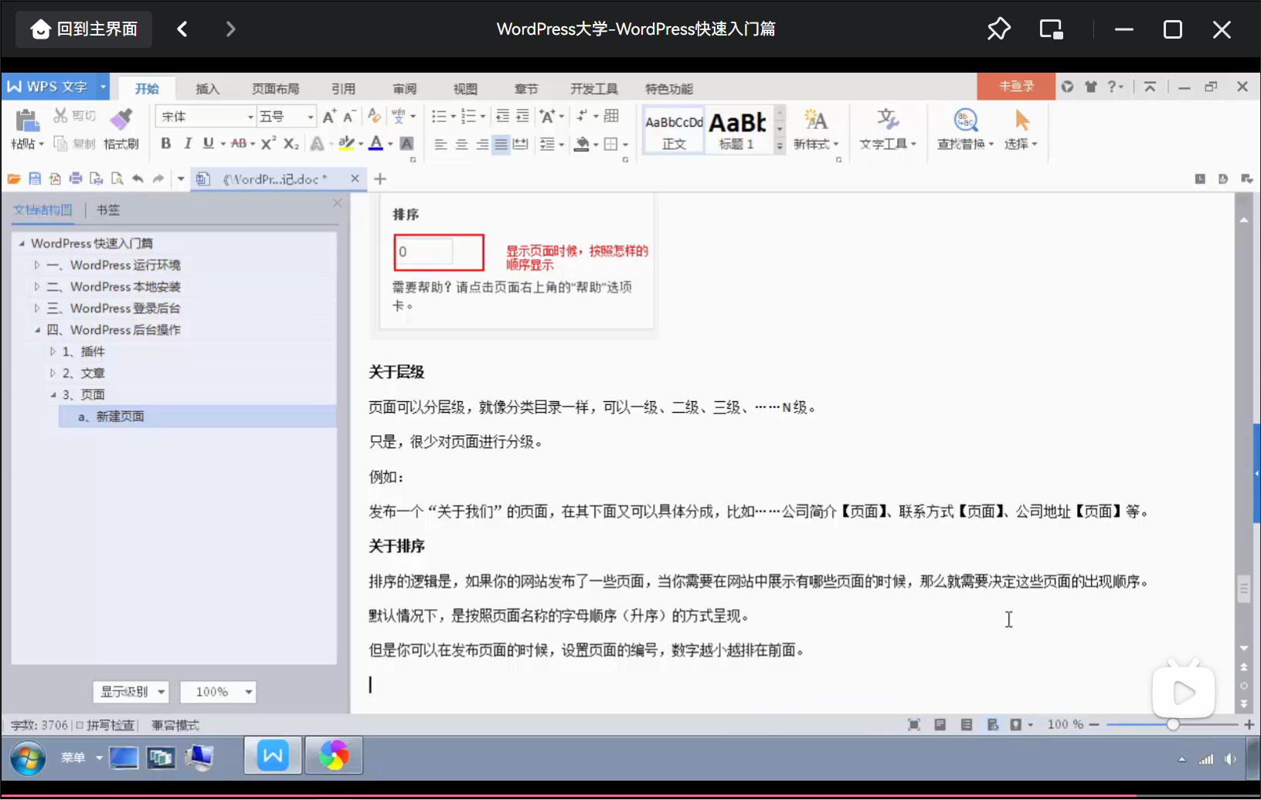
Task: Increase paragraph indent
Action: tap(522, 116)
